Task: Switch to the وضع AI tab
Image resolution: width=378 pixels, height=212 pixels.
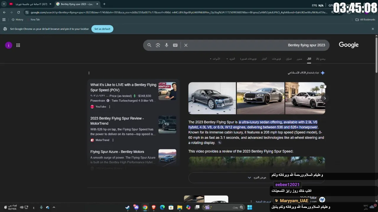Action: 321,59
